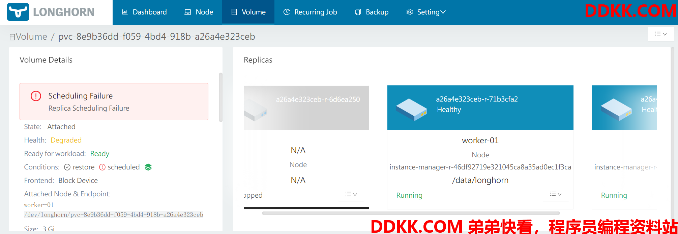Click the Degraded health status
678x234 pixels.
point(66,140)
